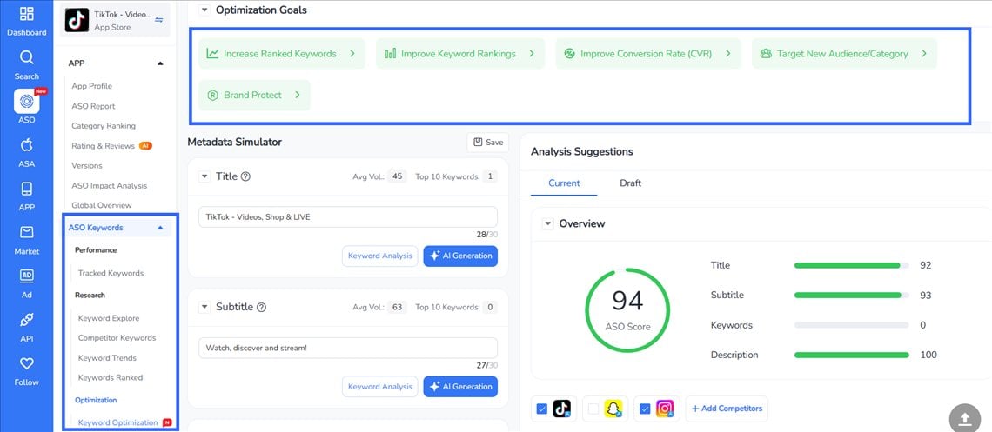Click the Snapchat competitor icon

click(613, 409)
